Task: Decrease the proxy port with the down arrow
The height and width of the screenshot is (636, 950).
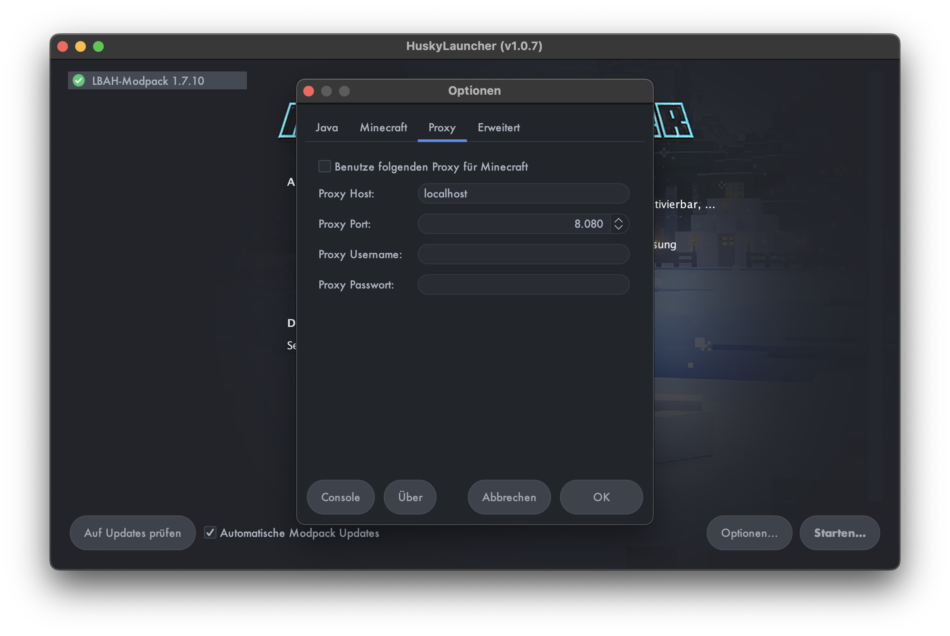Action: pos(619,228)
